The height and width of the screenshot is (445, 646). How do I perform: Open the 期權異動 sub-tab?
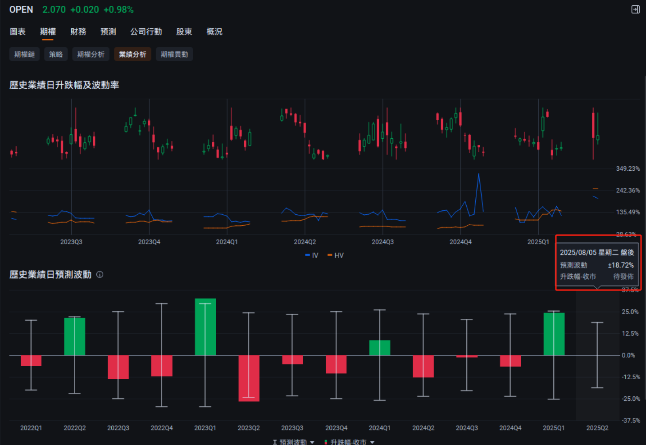pos(174,54)
